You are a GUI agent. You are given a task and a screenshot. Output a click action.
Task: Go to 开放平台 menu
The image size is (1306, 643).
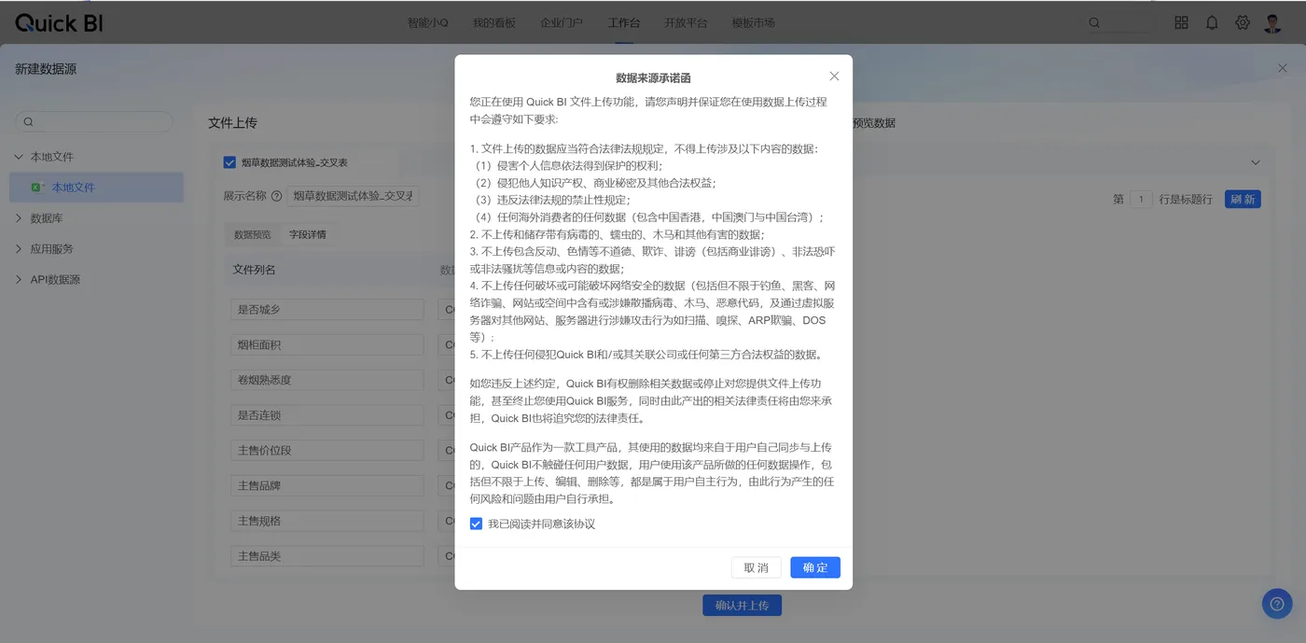(x=686, y=22)
